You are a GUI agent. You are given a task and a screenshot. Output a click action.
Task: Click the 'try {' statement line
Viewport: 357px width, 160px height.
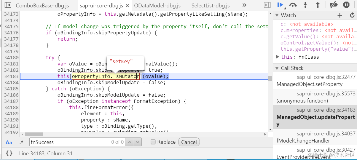(x=53, y=58)
